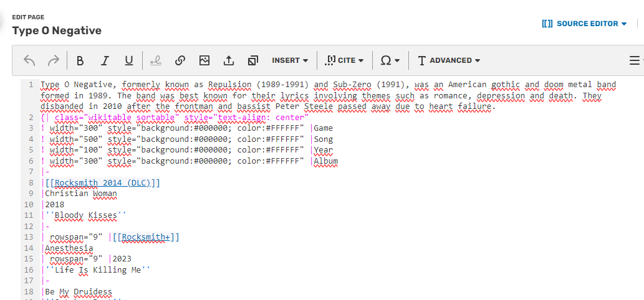Image resolution: width=644 pixels, height=300 pixels.
Task: Insert an image from the toolbar
Action: [x=204, y=60]
